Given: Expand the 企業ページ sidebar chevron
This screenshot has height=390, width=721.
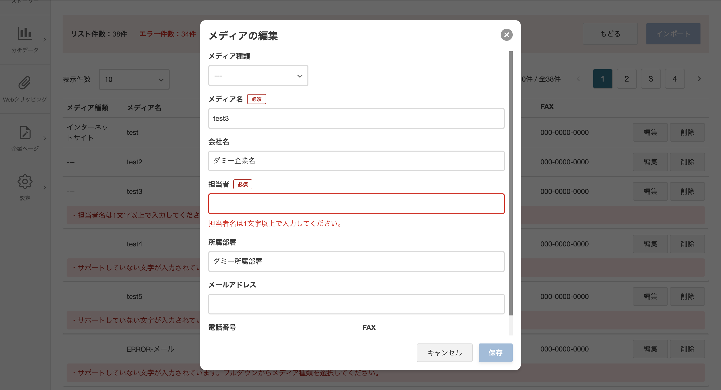Looking at the screenshot, I should [45, 138].
